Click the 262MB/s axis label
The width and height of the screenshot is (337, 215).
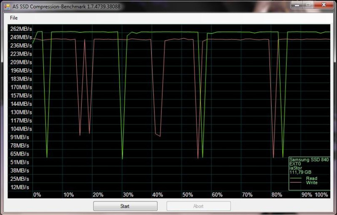coord(21,29)
